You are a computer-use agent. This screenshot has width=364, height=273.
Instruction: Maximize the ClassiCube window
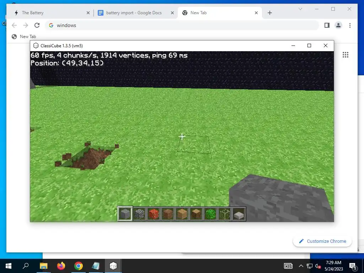point(309,45)
